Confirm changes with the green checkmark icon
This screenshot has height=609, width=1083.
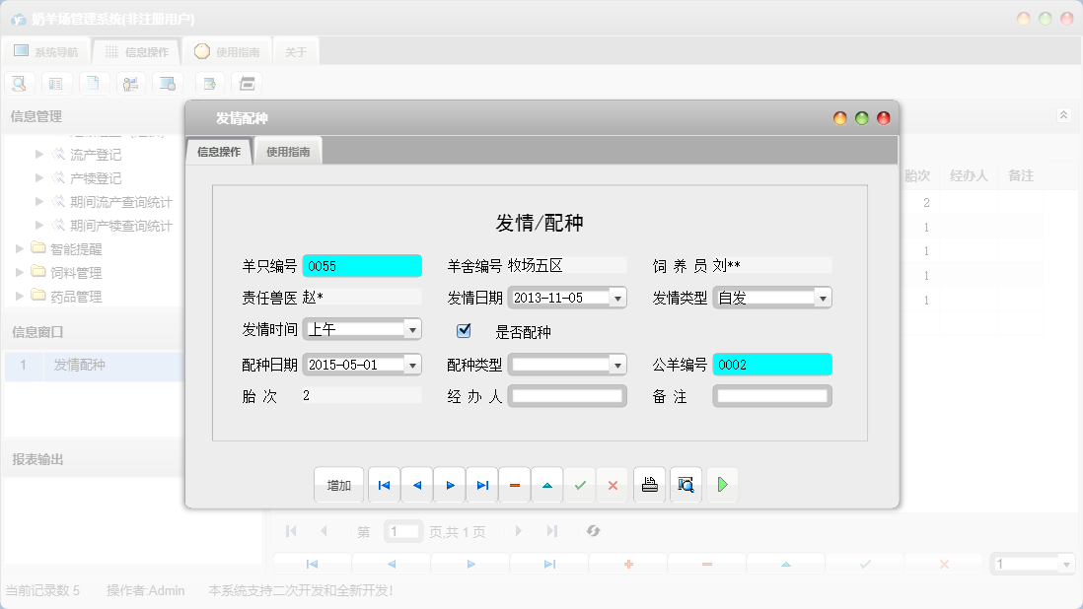click(580, 484)
